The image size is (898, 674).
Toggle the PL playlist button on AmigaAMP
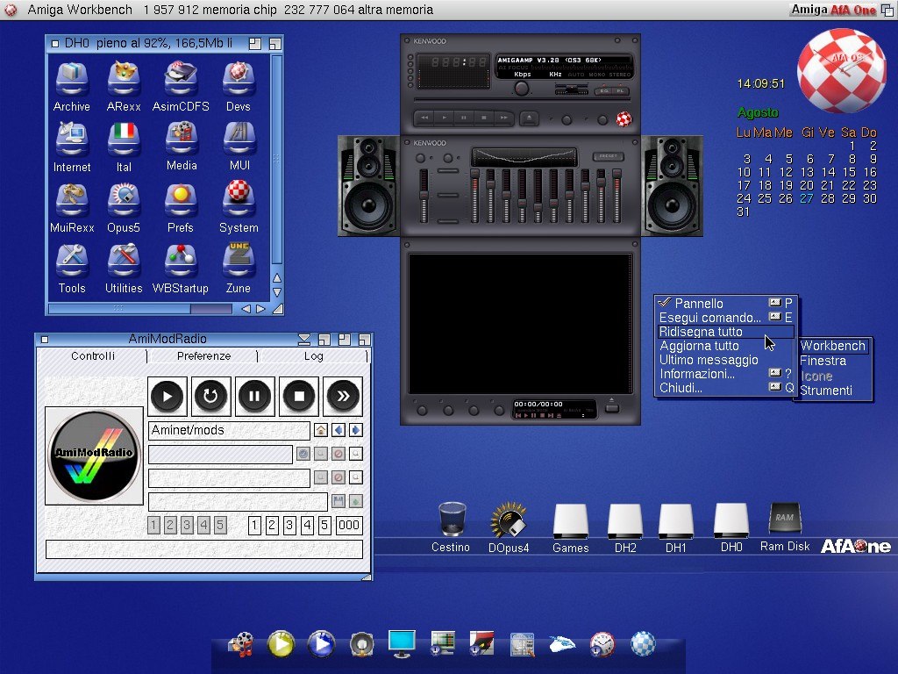(619, 90)
